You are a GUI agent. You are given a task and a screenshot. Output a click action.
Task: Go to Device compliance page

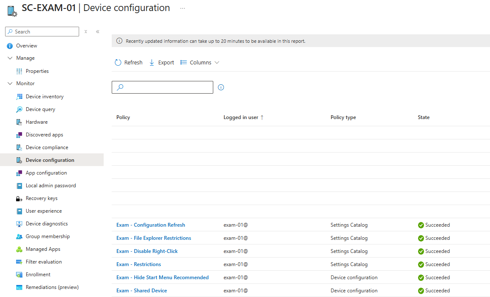point(47,148)
